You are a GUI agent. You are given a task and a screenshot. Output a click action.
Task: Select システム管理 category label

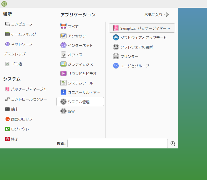click(79, 102)
